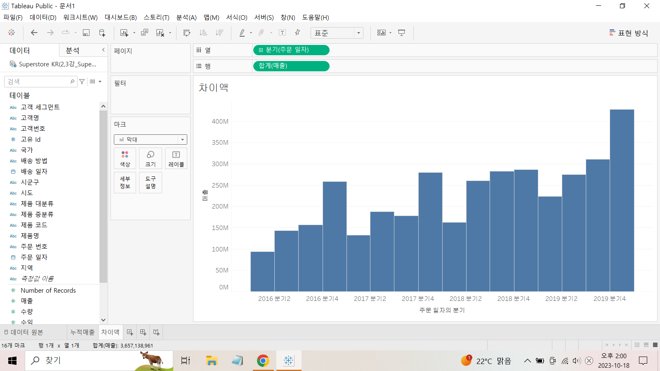660x371 pixels.
Task: Click the New dashboard tab icon
Action: click(143, 332)
